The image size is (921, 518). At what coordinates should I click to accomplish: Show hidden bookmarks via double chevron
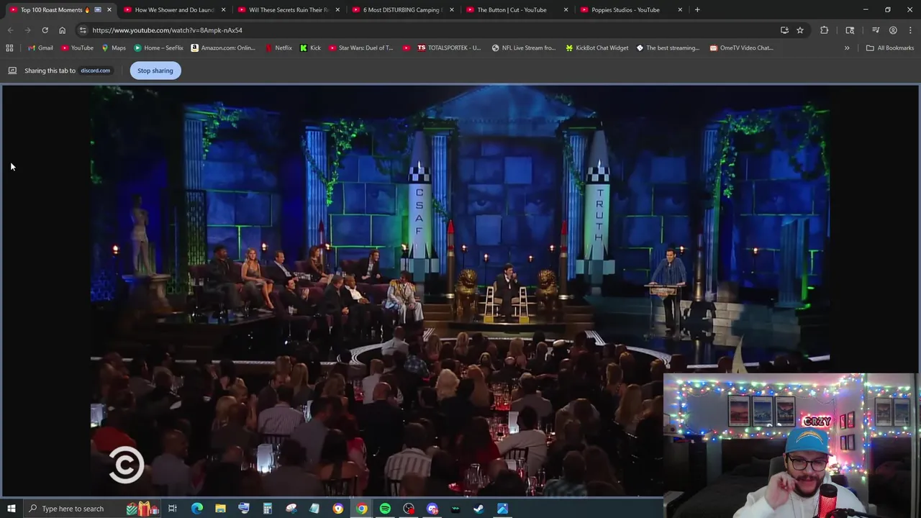click(x=847, y=48)
